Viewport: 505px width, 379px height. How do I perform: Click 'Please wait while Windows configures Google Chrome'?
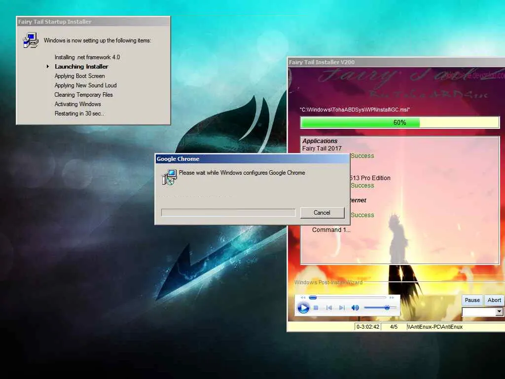click(x=242, y=173)
